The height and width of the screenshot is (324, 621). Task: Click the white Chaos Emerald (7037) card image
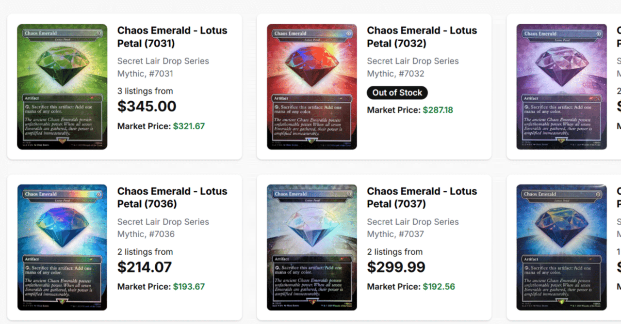point(311,247)
